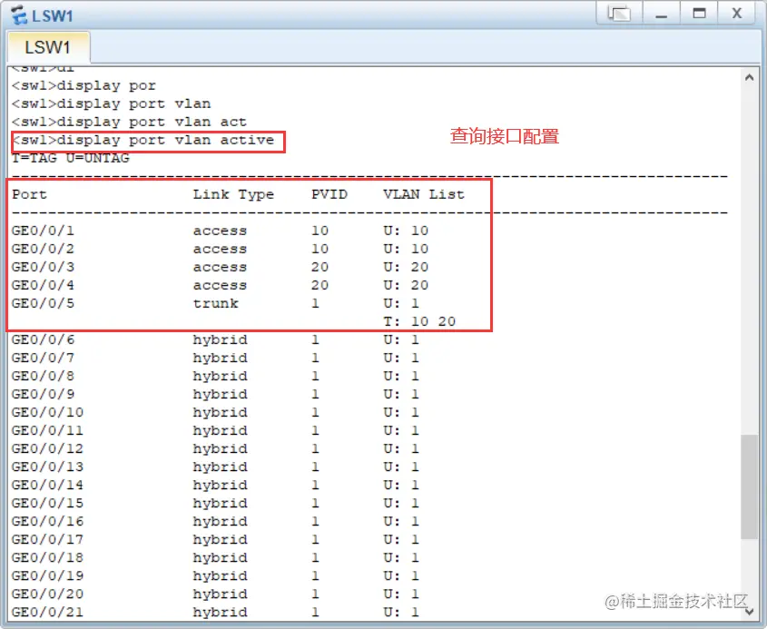Click port name GE0/0/2

(x=43, y=249)
